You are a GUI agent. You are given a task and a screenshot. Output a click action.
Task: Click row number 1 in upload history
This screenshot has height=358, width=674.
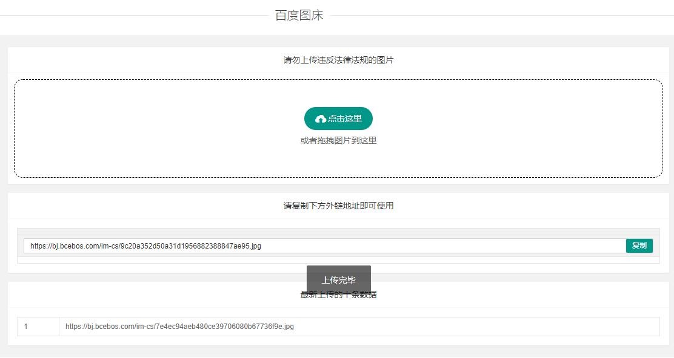(x=26, y=327)
